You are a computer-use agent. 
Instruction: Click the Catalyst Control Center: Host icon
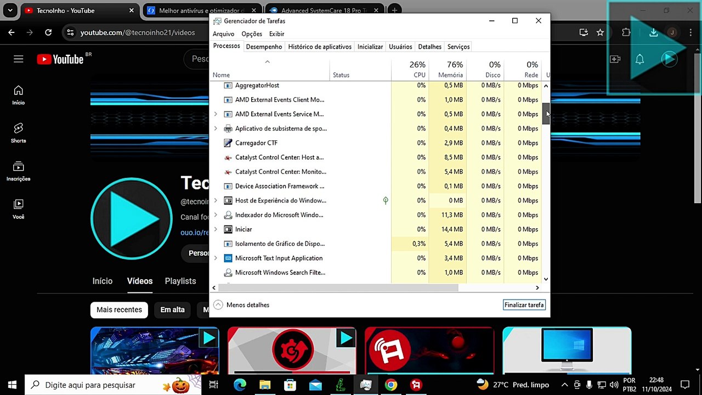click(228, 157)
